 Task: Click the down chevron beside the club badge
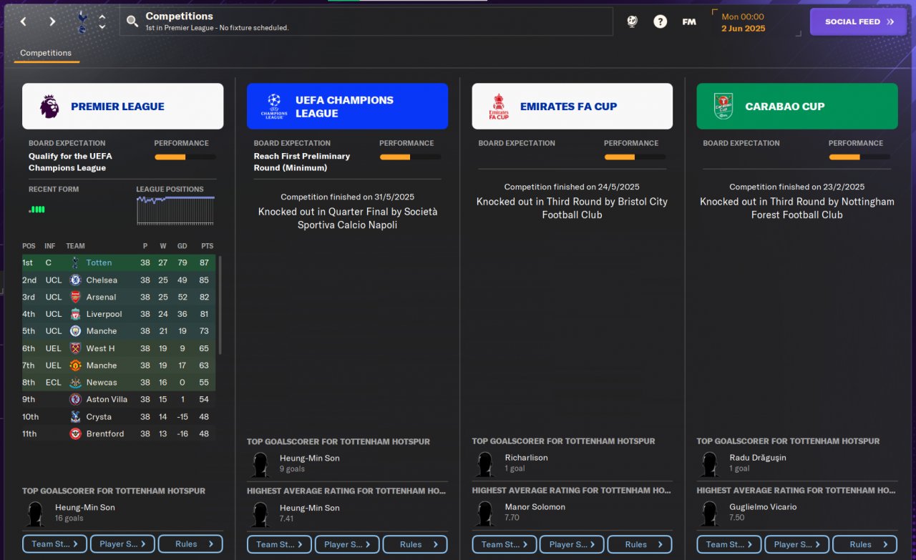click(102, 27)
